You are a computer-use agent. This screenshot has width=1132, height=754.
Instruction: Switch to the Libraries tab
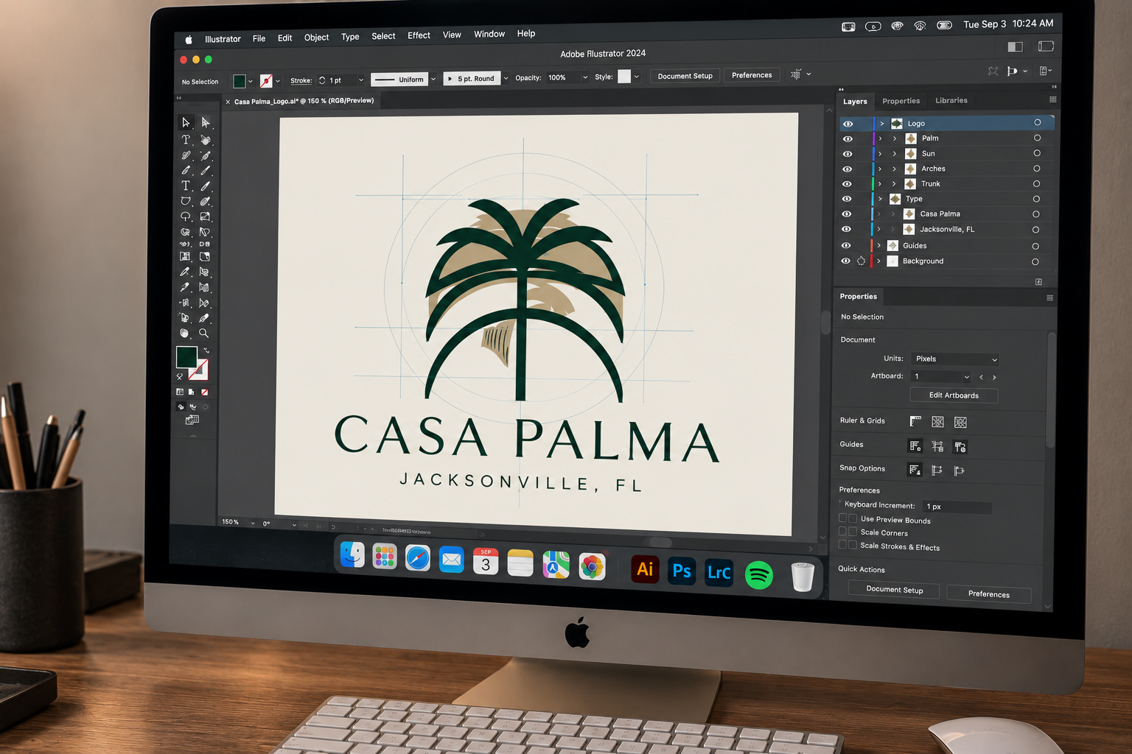951,101
